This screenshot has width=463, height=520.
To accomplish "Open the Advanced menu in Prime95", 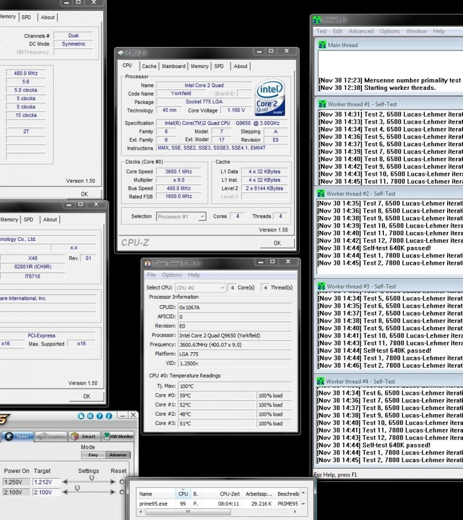I will point(361,31).
